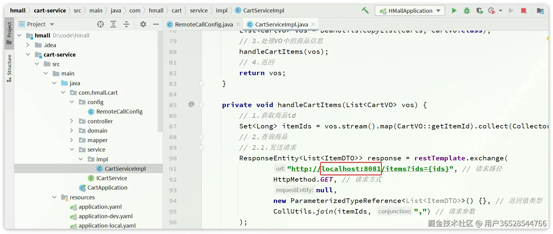
Task: Expand the controller package
Action: (72, 121)
